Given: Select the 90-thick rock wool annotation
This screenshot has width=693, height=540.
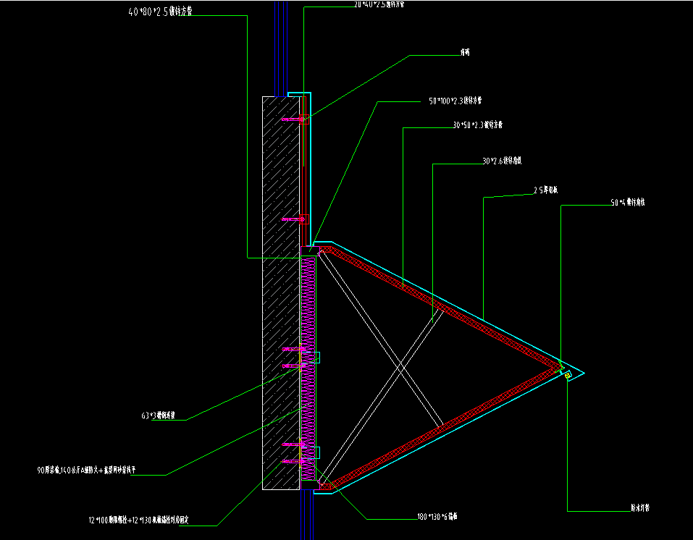Looking at the screenshot, I should [x=86, y=471].
